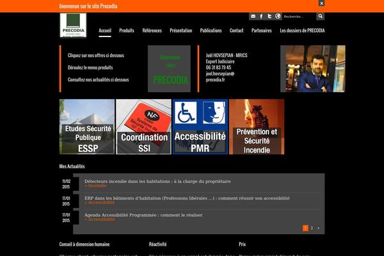Open Les dossiers de PRECODIA menu
The width and height of the screenshot is (384, 256).
302,31
